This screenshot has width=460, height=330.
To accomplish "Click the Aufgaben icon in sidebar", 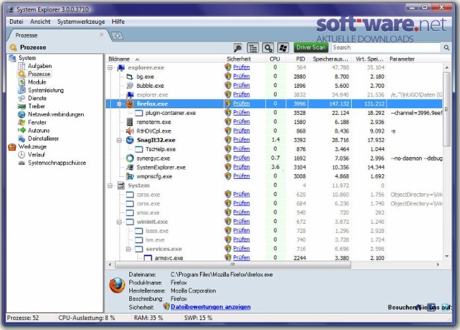I will coord(22,66).
